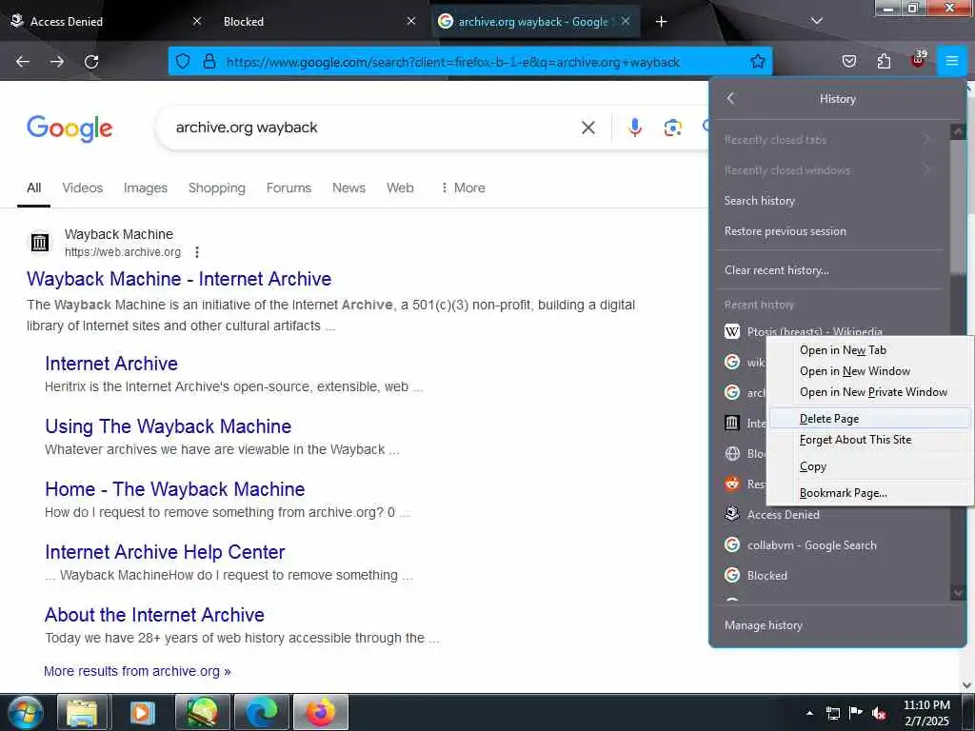Open the Extensions puzzle icon
The image size is (975, 731).
coord(884,62)
